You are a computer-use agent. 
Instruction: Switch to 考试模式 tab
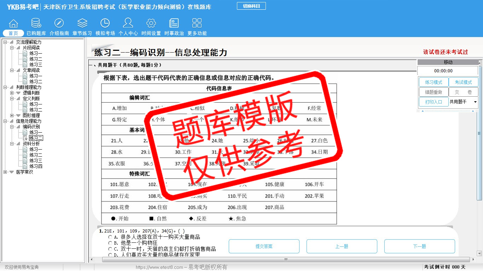click(x=463, y=82)
